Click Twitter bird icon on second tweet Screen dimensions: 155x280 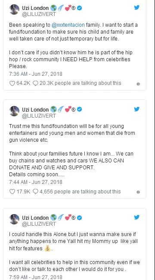[x=136, y=109]
